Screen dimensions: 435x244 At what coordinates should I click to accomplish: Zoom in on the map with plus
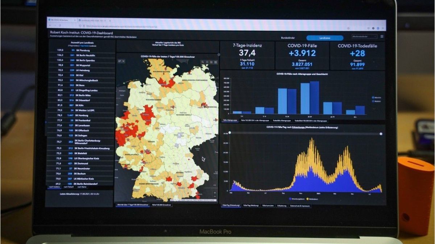[215, 192]
